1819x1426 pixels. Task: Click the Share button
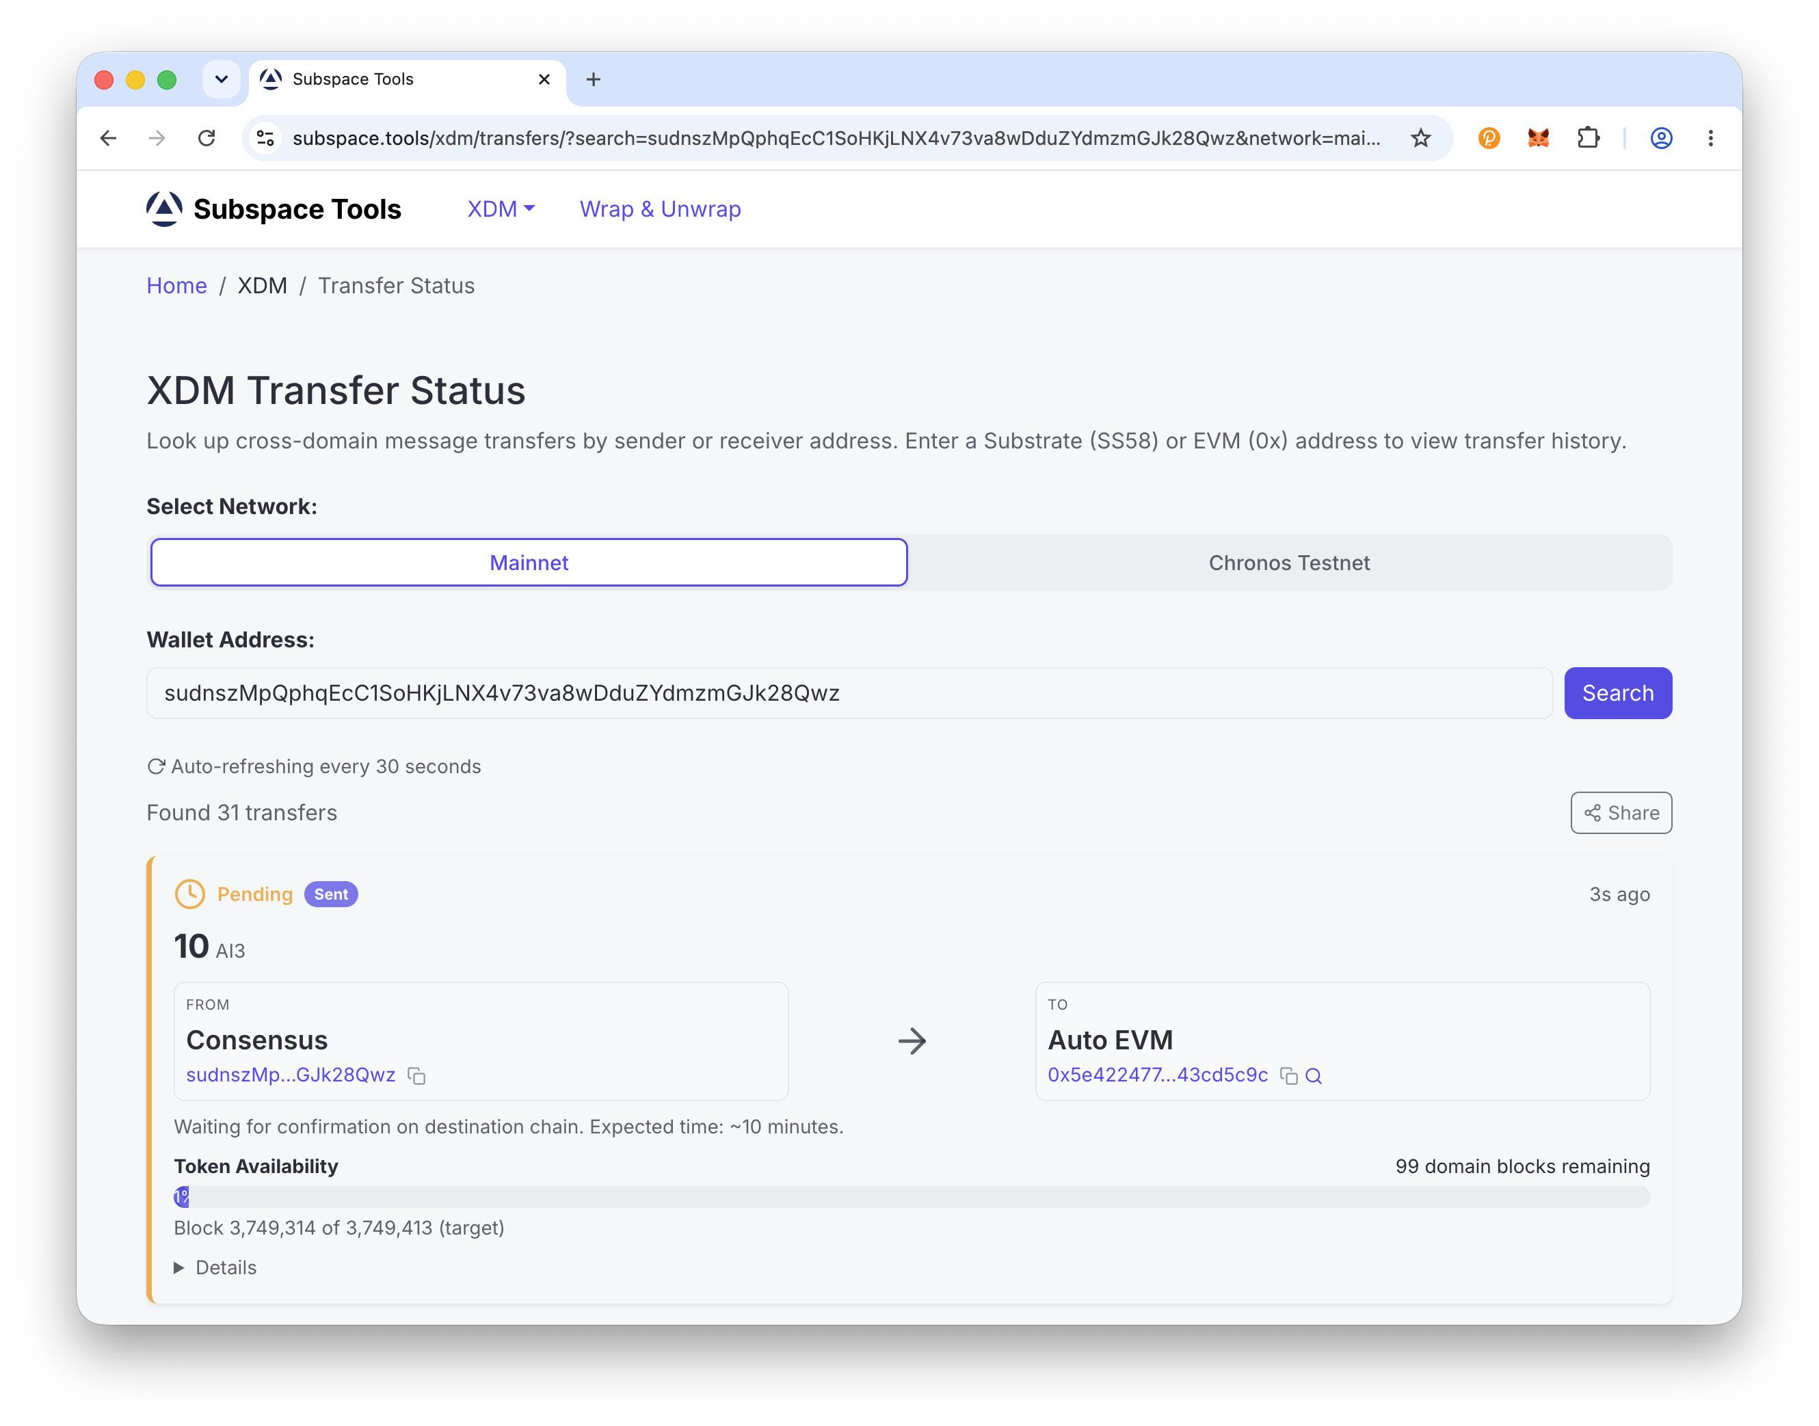coord(1621,812)
